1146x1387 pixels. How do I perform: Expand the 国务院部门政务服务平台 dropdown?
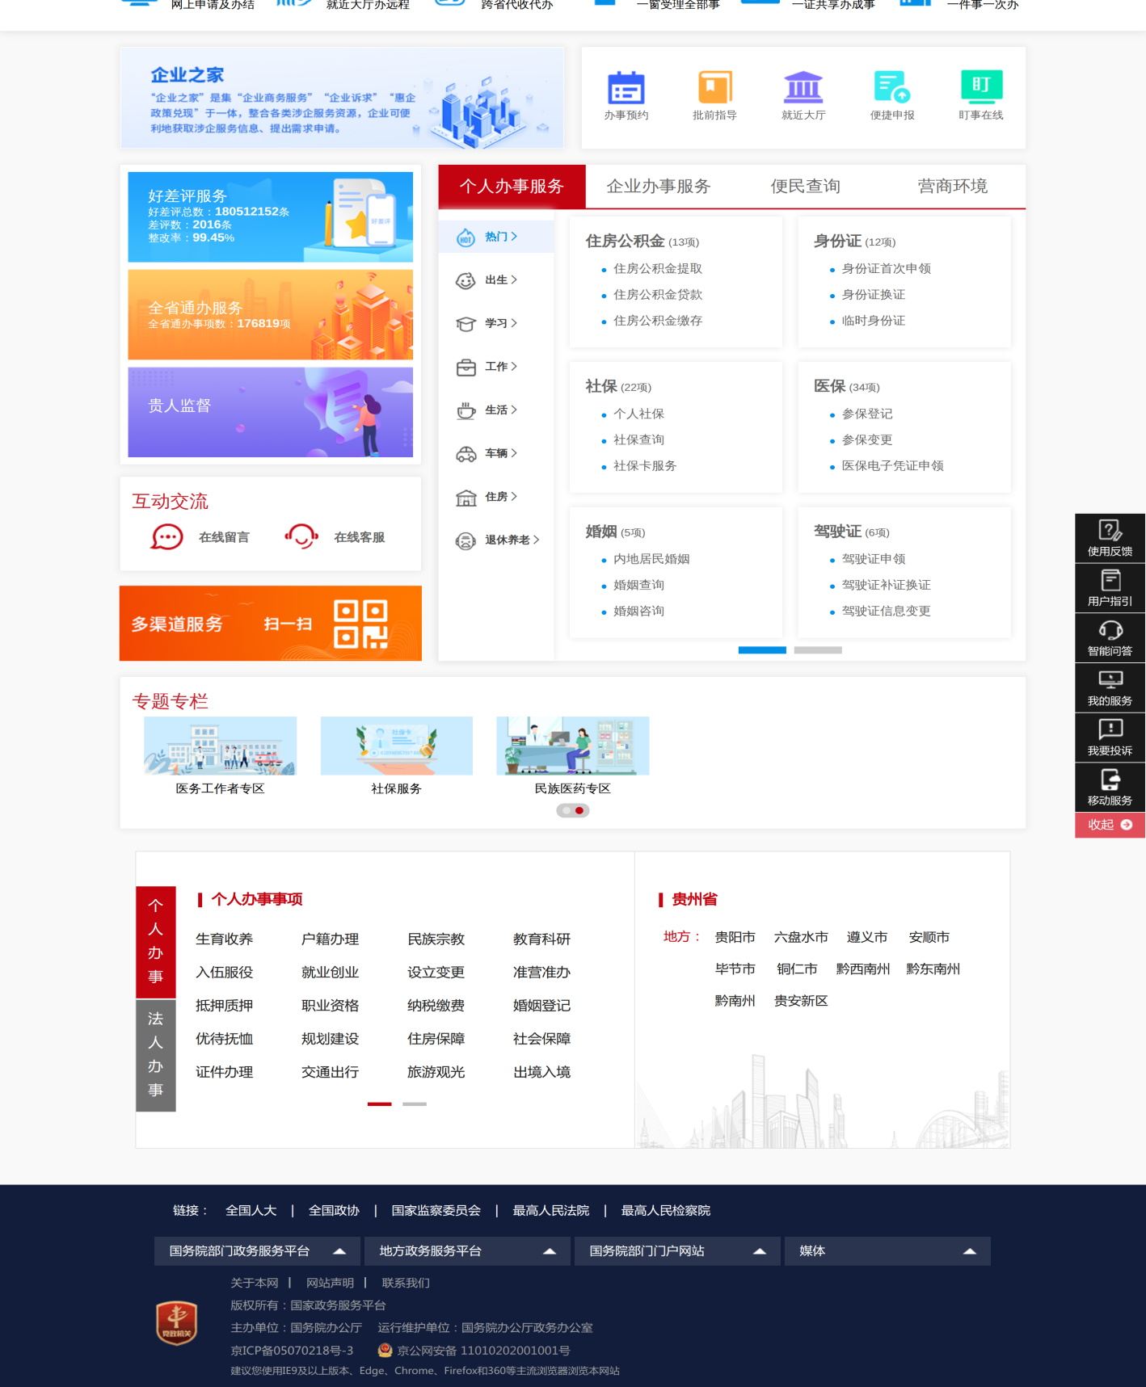(257, 1250)
